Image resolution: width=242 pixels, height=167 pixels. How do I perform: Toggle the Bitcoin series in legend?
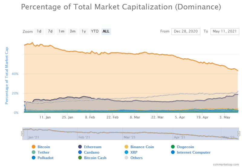click(x=41, y=147)
